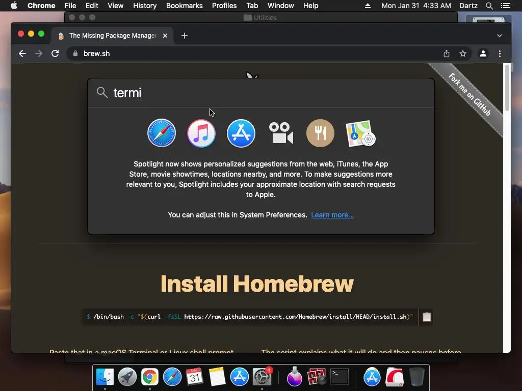Expand the tab search chevron
The image size is (522, 391).
pyautogui.click(x=500, y=36)
